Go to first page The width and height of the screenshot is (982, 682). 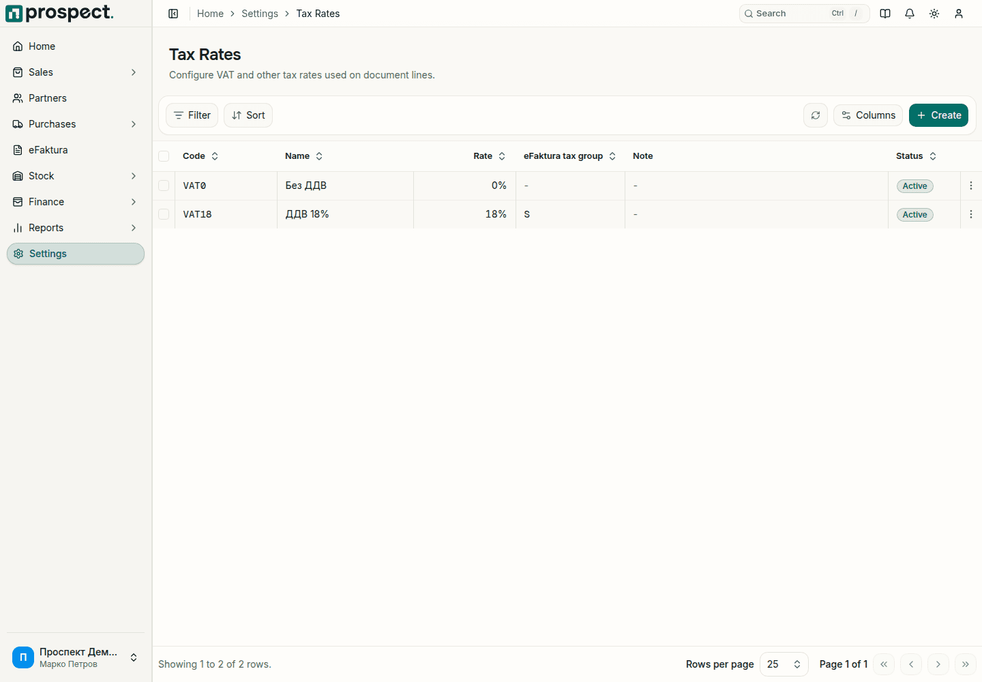tap(884, 664)
